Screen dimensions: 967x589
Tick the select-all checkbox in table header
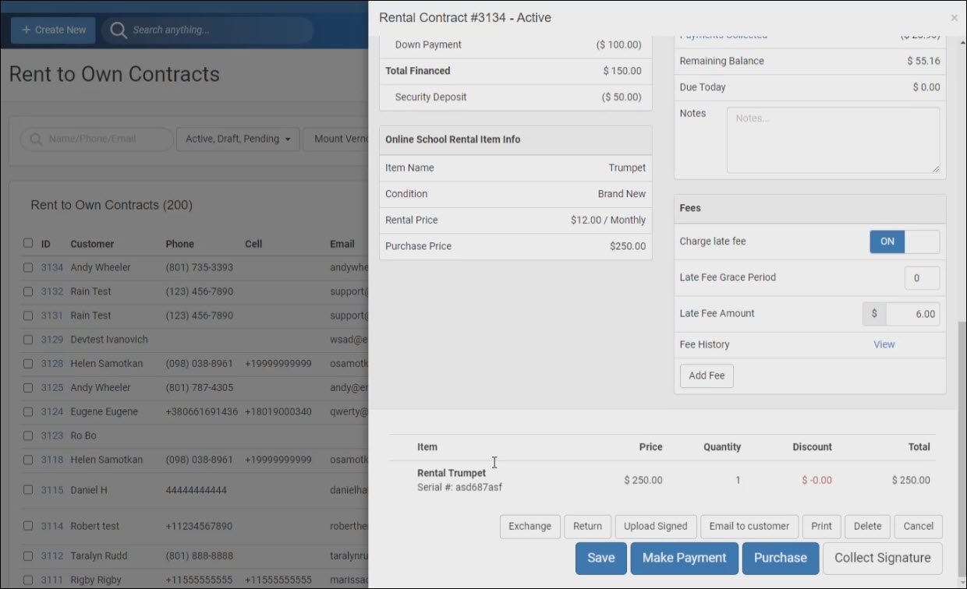click(28, 243)
